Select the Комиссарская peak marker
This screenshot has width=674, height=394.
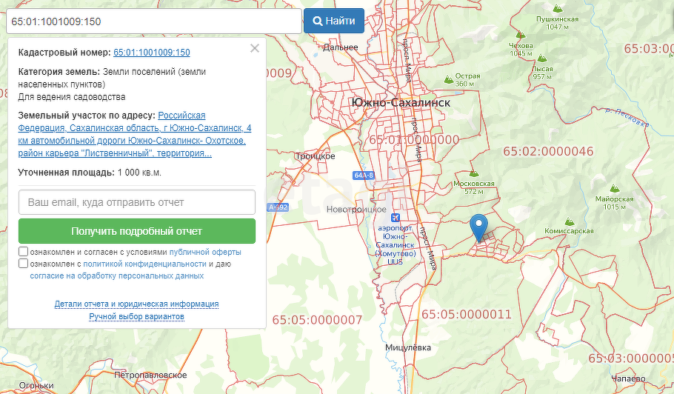click(569, 221)
